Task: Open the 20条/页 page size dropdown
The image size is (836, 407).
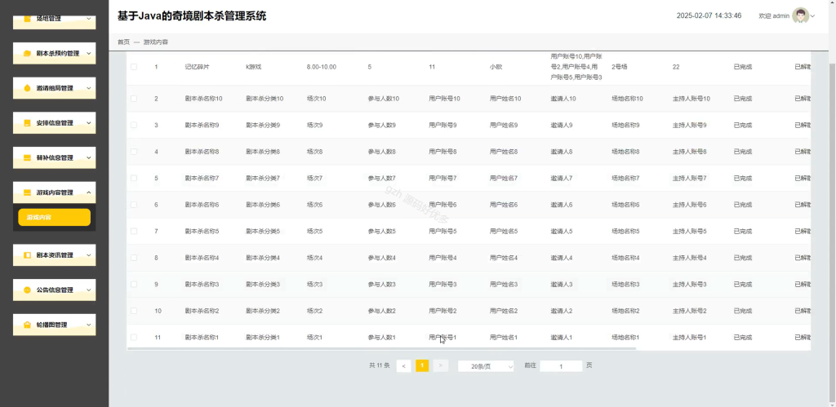Action: pyautogui.click(x=486, y=366)
